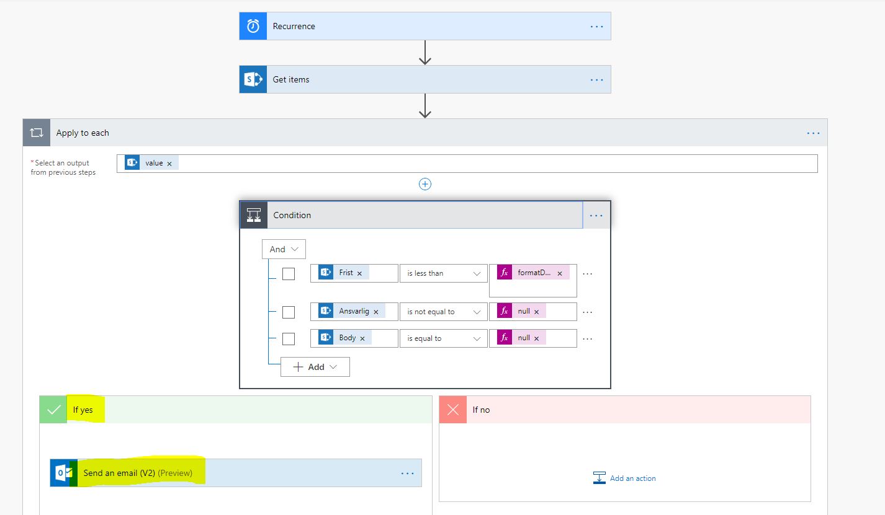Screen dimensions: 885x515
Task: Open the And operator dropdown
Action: 283,249
